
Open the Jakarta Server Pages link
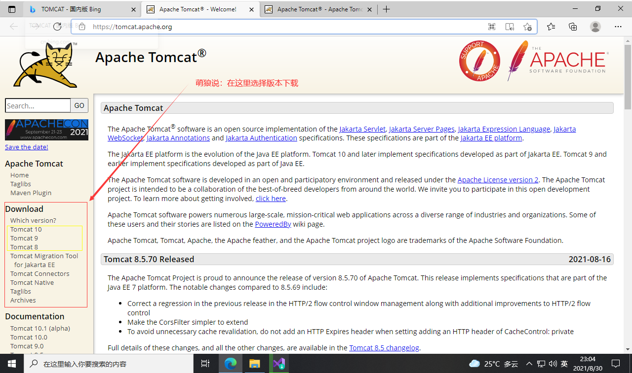(x=422, y=129)
